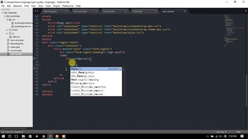248x139 pixels.
Task: Choose runkit_function_redefine suggestion
Action: click(96, 87)
